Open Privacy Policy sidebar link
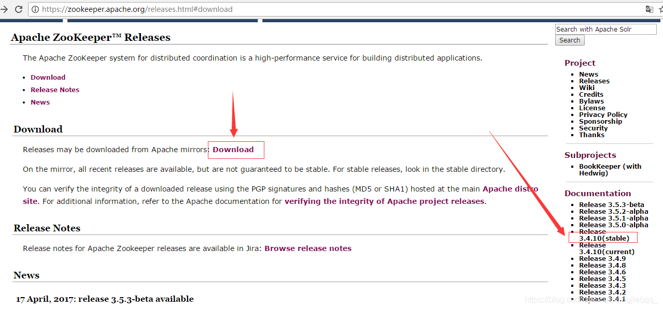This screenshot has height=309, width=663. coord(603,115)
